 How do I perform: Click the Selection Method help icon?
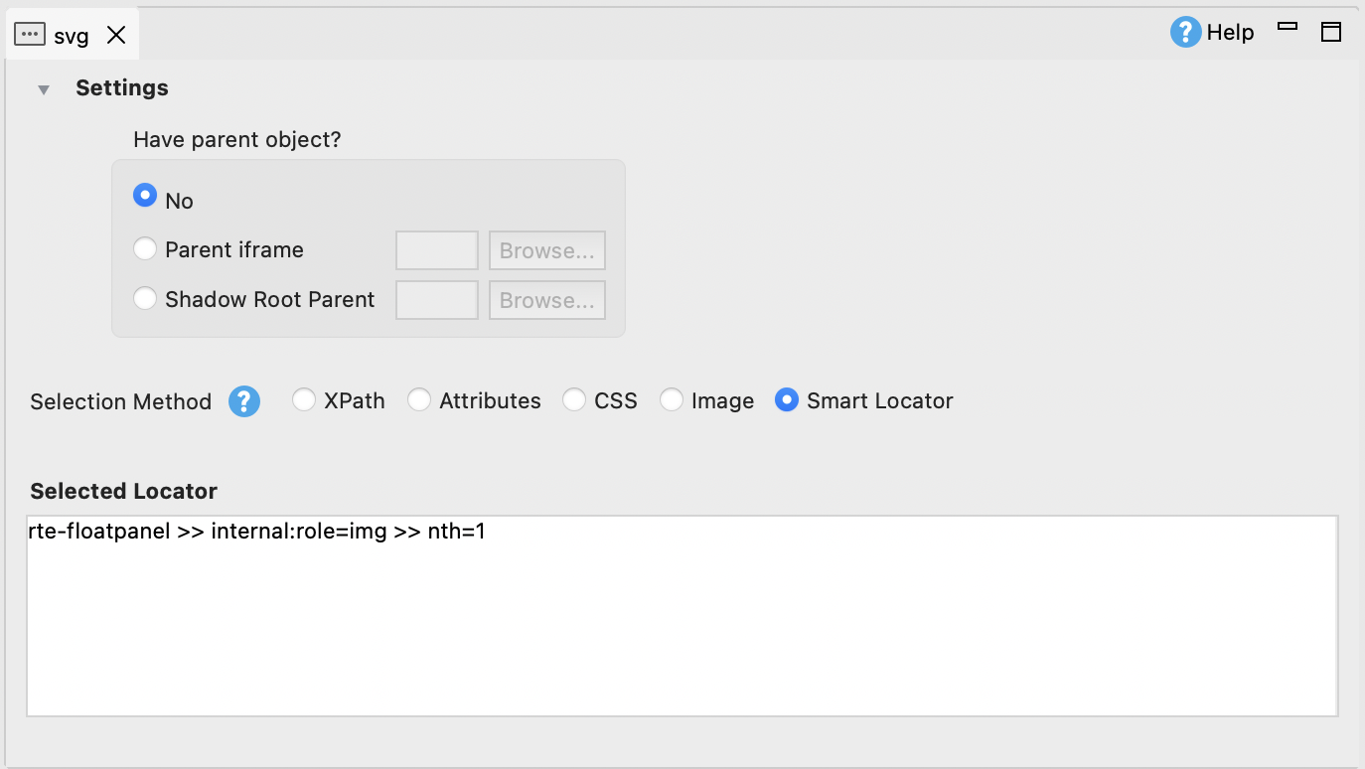[243, 401]
